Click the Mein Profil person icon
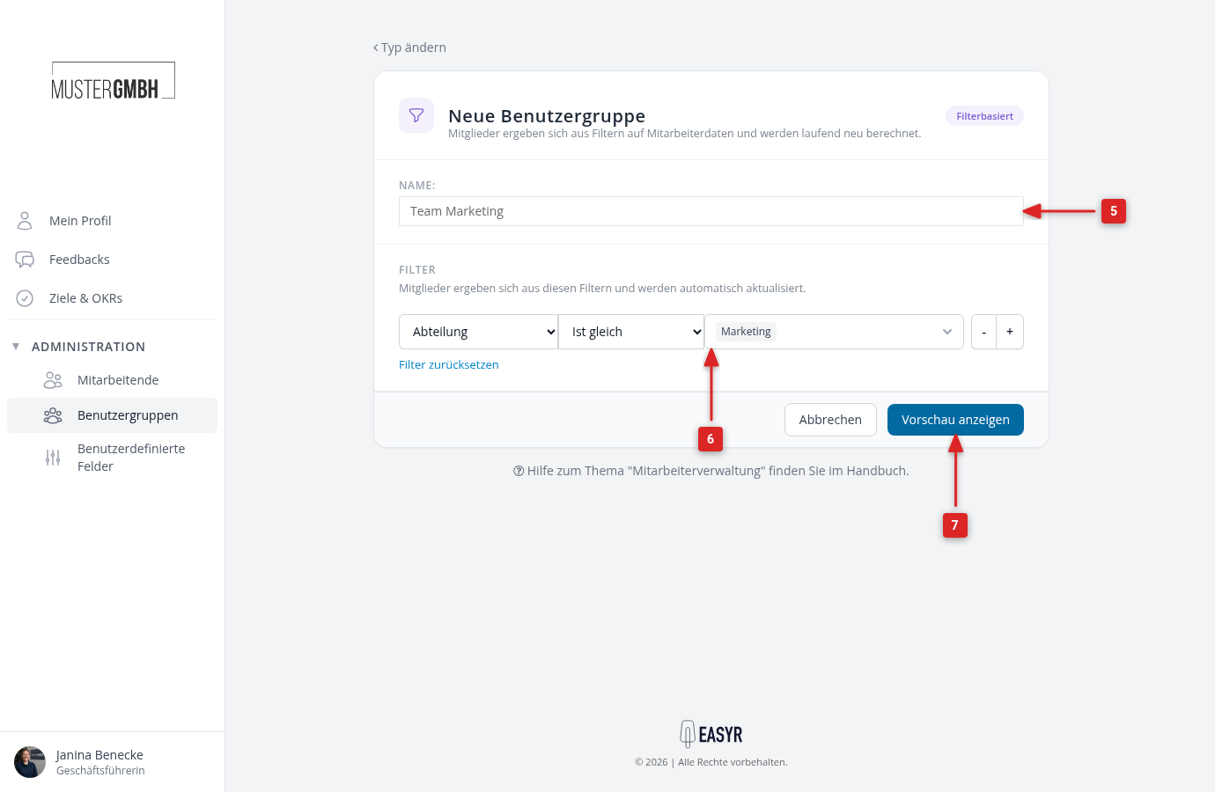This screenshot has height=792, width=1215. pyautogui.click(x=25, y=220)
